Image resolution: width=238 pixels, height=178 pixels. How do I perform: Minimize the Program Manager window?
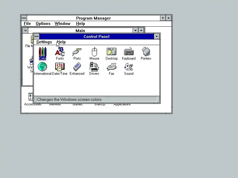click(163, 18)
